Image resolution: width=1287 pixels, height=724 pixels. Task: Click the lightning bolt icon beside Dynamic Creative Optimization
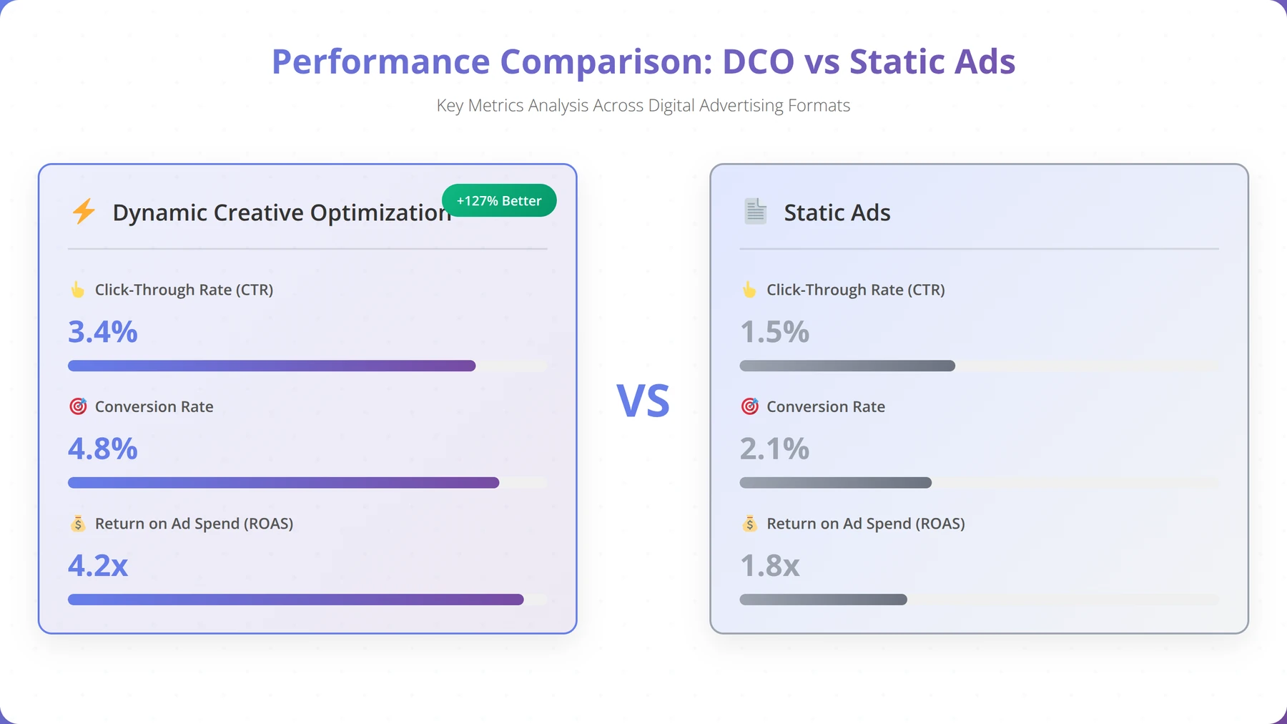[x=84, y=212]
